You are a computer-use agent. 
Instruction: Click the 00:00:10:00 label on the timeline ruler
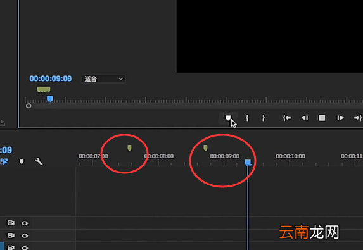click(x=290, y=156)
